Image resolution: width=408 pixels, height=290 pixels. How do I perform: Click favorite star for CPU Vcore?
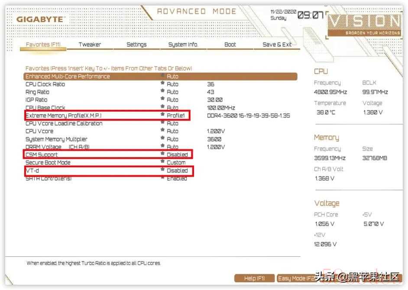[162, 130]
